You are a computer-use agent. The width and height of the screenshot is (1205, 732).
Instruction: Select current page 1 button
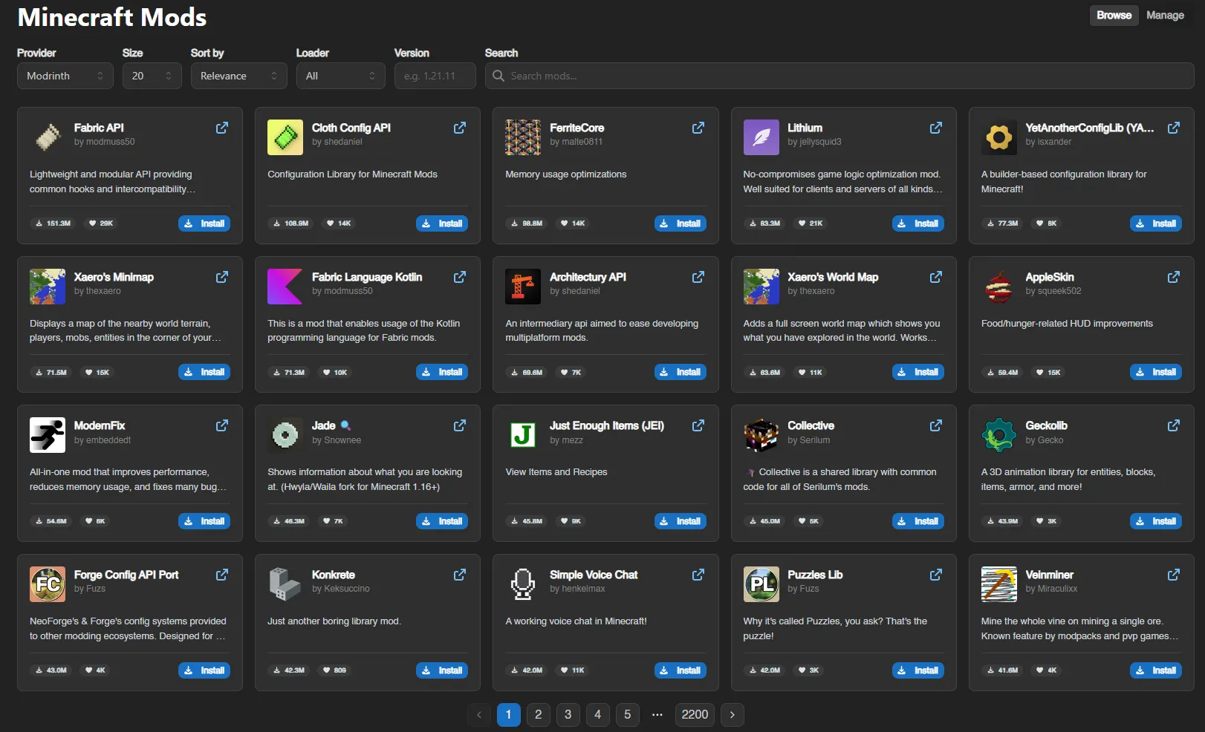(x=509, y=714)
